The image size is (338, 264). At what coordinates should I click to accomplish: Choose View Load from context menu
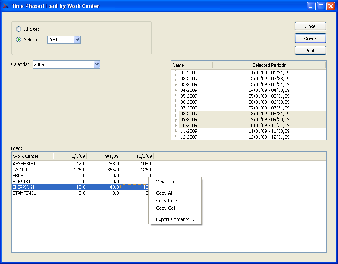point(169,182)
